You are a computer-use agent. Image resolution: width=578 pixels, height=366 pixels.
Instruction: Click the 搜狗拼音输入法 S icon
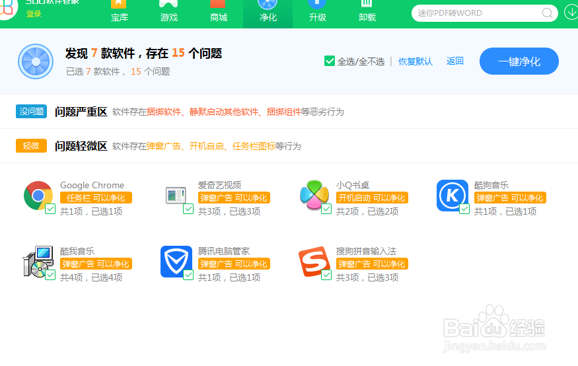coord(314,262)
